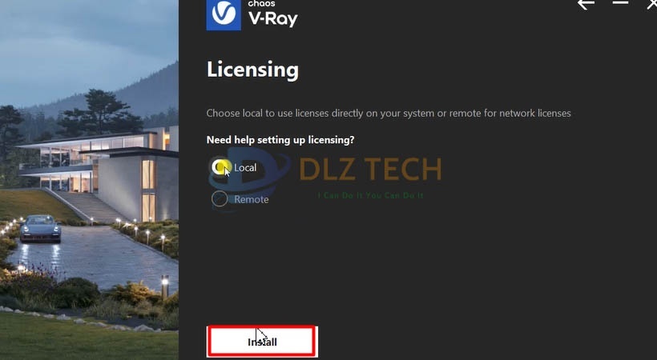Viewport: 657px width, 360px height.
Task: Click the "Licensing" page heading
Action: 252,70
